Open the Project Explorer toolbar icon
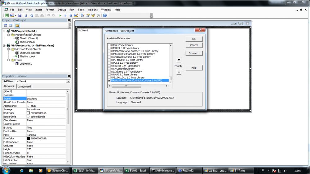Viewport: 310px width, 174px height. [x=82, y=15]
